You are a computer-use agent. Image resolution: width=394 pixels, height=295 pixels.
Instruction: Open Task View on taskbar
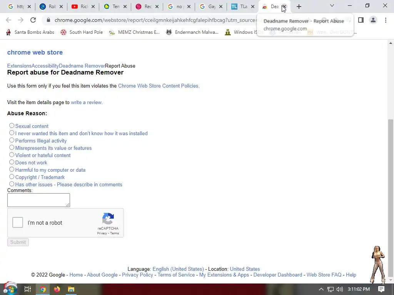click(27, 289)
